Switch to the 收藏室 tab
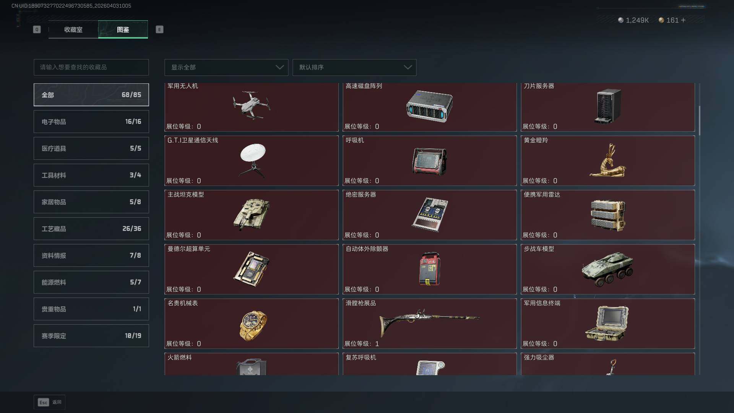This screenshot has width=734, height=413. click(73, 29)
